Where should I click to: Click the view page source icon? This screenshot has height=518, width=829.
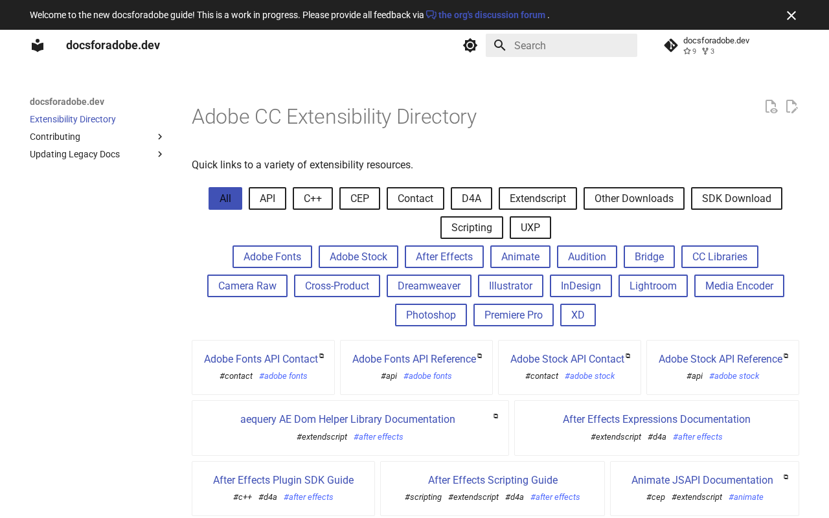tap(771, 107)
